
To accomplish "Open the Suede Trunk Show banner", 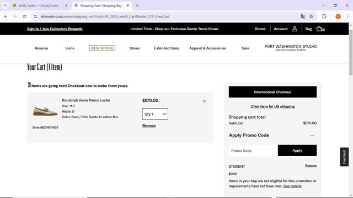I will 174,29.
